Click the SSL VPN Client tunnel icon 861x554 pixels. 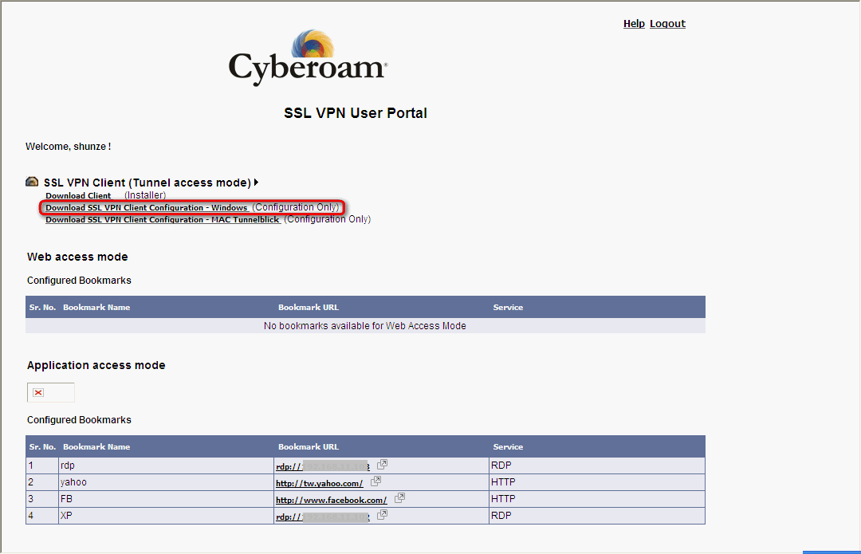[33, 182]
